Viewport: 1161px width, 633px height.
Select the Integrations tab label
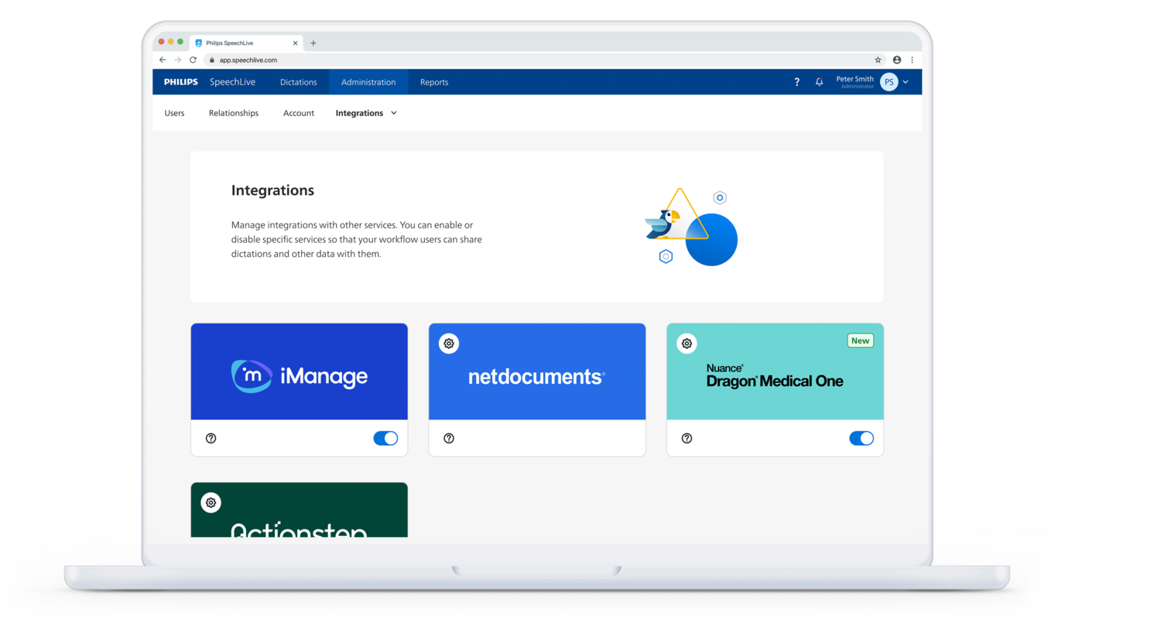pyautogui.click(x=359, y=113)
